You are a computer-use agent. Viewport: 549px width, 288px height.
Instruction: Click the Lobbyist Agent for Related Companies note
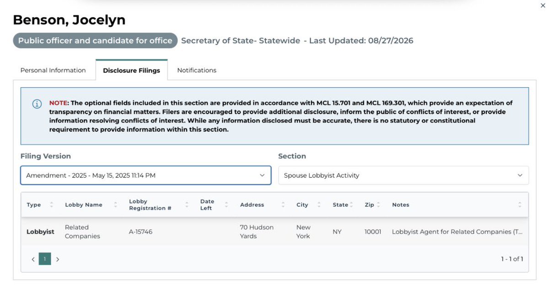[457, 232]
